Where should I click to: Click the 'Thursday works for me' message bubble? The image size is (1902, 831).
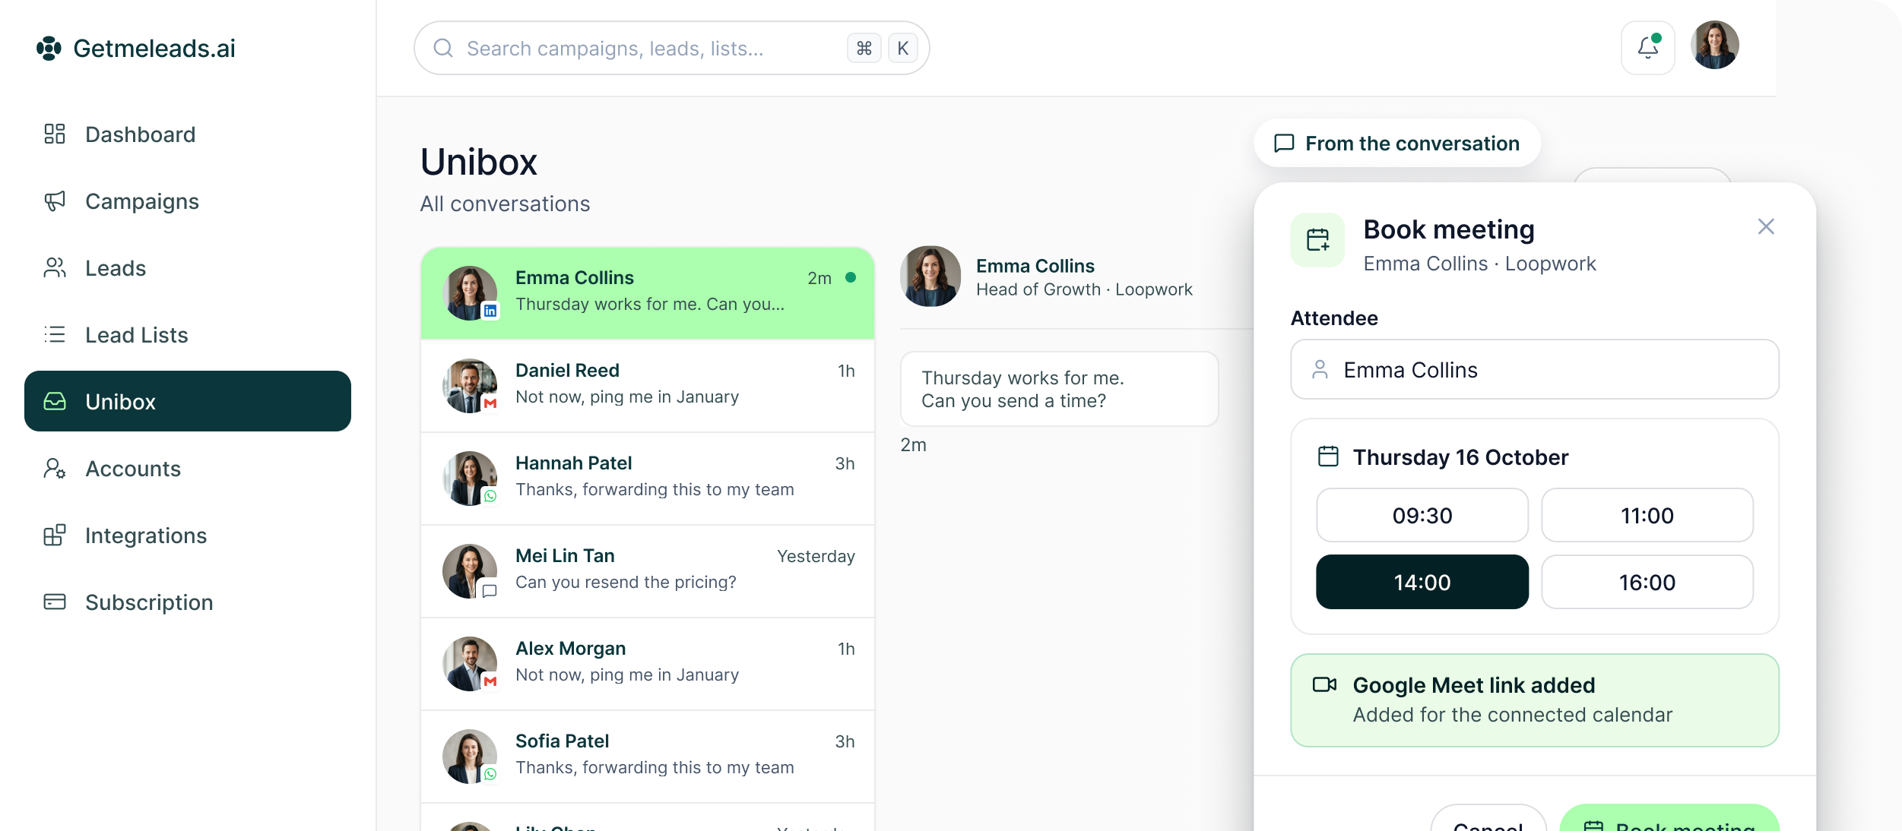1060,389
